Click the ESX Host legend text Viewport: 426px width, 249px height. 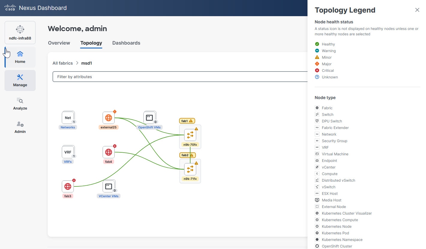330,193
